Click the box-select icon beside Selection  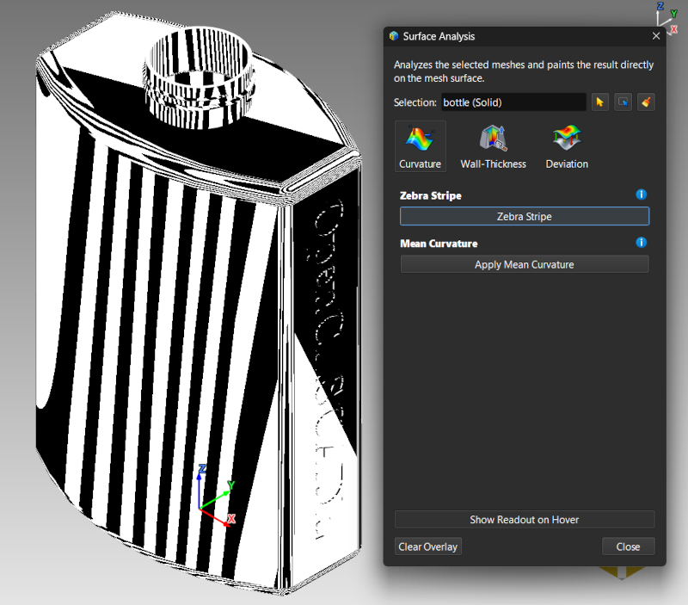point(623,102)
